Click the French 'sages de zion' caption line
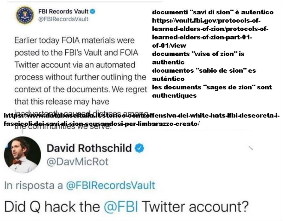 pos(212,91)
